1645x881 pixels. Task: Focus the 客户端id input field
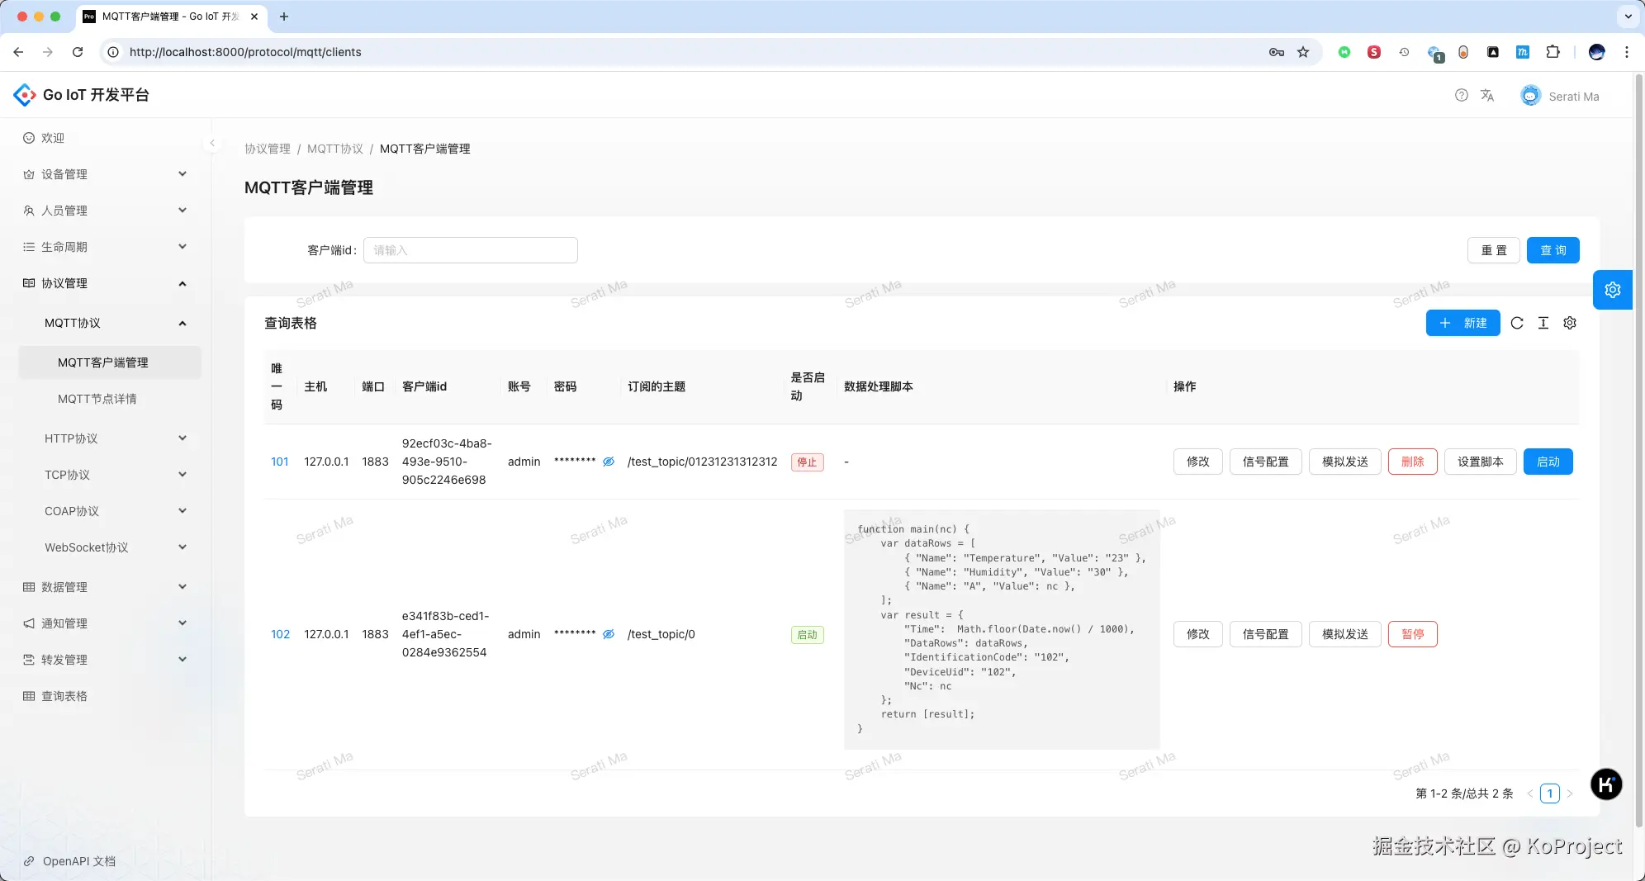pyautogui.click(x=470, y=250)
